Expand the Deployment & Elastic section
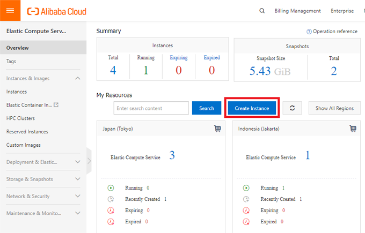 point(78,162)
